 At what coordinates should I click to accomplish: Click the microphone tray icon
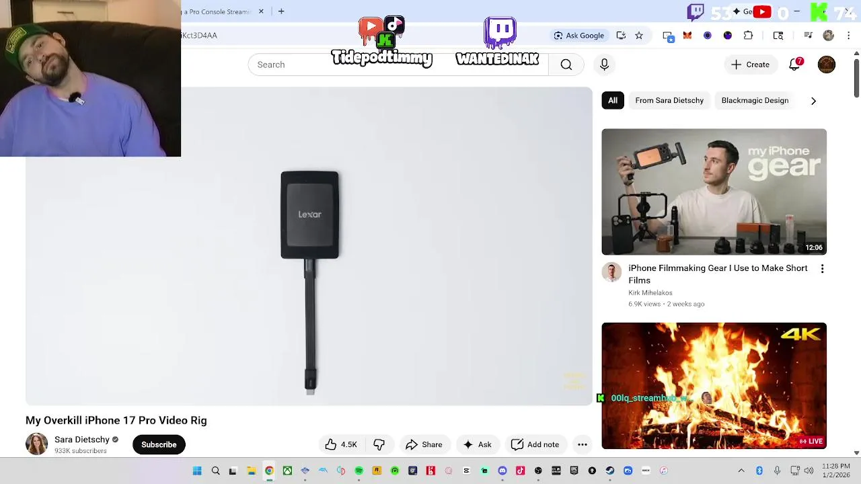pos(777,471)
